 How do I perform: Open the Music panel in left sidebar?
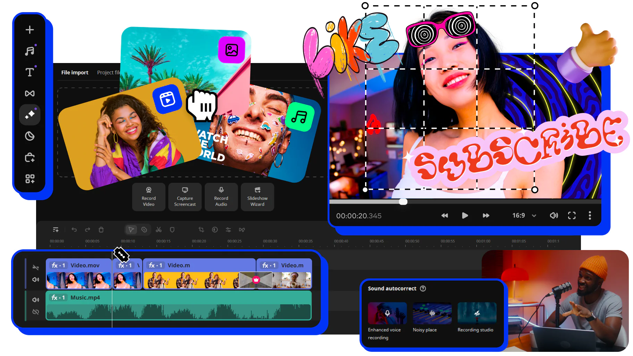pyautogui.click(x=30, y=51)
